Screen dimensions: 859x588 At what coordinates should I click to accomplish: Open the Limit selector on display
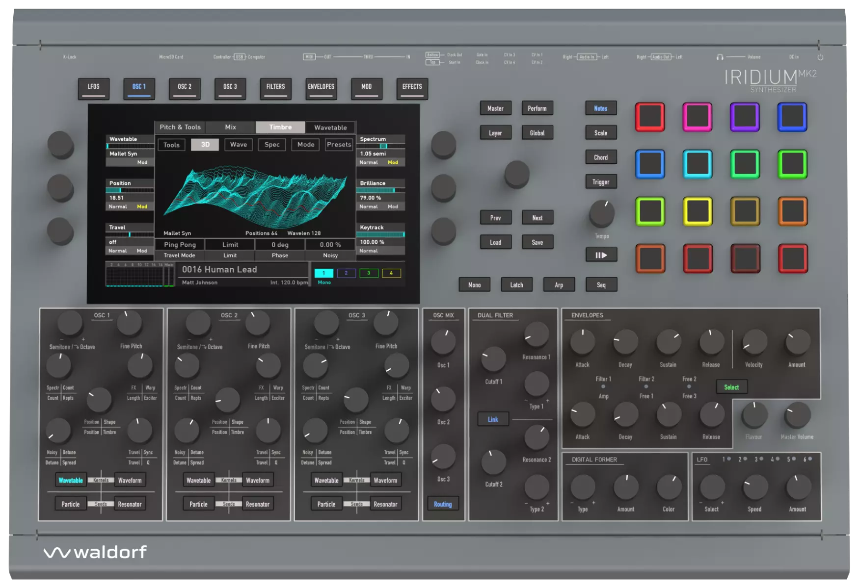230,245
